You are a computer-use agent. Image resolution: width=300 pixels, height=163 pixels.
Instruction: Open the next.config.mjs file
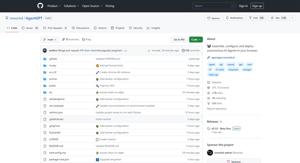[57, 153]
